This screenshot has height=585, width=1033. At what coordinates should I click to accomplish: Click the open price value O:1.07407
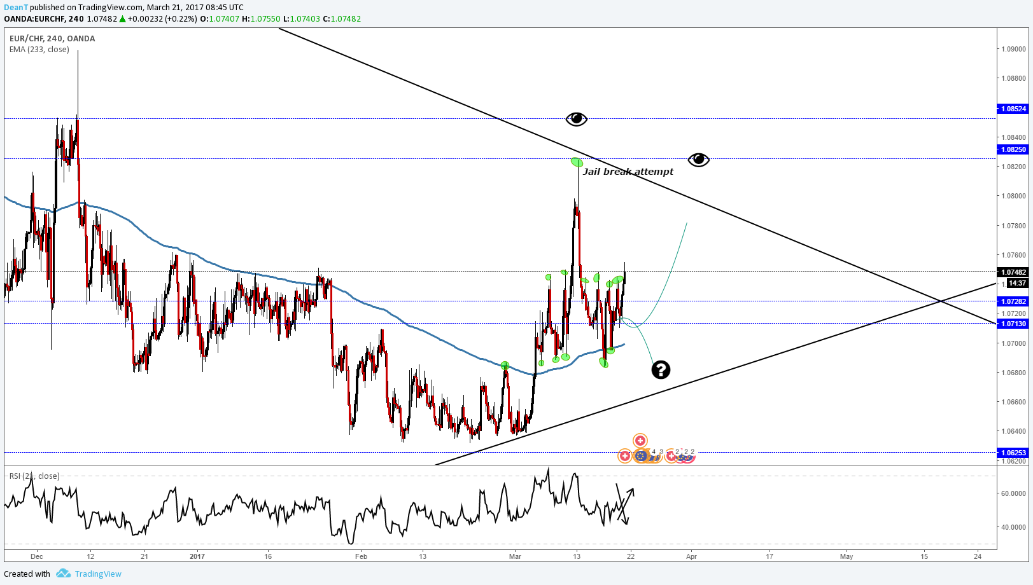point(220,18)
